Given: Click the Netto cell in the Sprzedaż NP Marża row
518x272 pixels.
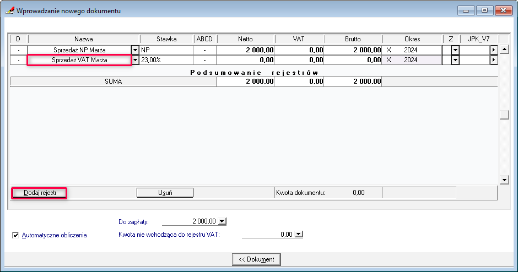Looking at the screenshot, I should (x=245, y=50).
